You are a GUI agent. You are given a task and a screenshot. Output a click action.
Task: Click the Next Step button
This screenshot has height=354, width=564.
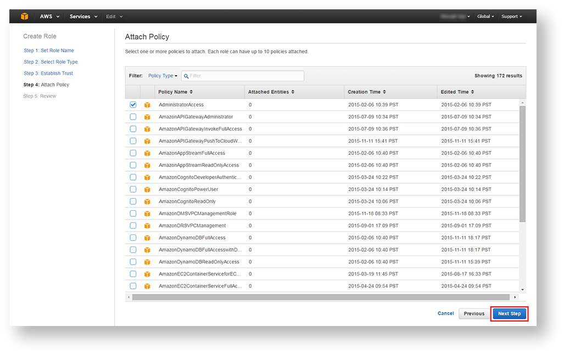coord(509,313)
